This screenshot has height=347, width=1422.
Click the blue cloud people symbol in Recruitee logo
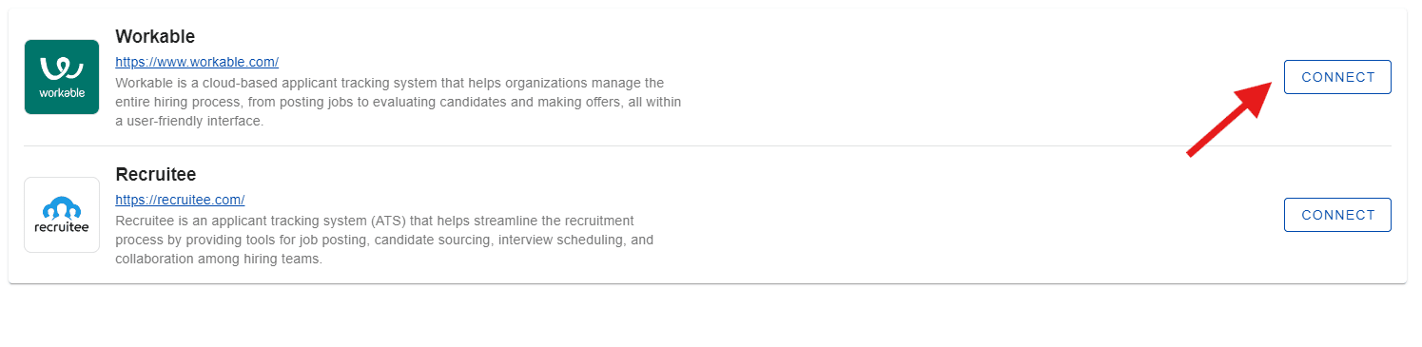point(62,207)
